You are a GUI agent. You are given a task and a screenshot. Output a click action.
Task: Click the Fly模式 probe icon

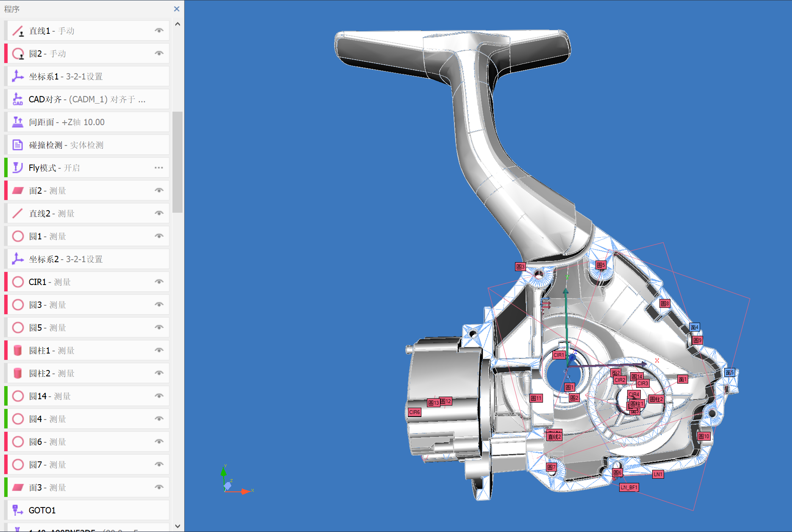click(17, 167)
